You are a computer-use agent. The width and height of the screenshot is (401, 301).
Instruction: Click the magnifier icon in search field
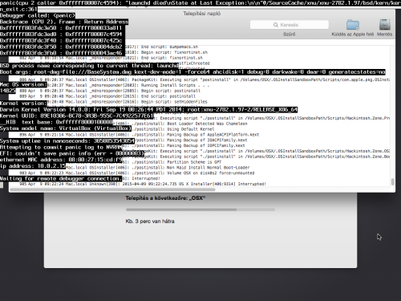[x=276, y=25]
